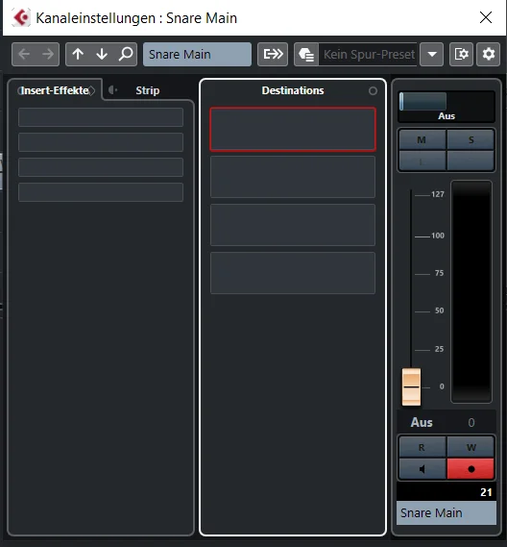Click the Destinations panel header
The height and width of the screenshot is (547, 507).
click(x=293, y=90)
